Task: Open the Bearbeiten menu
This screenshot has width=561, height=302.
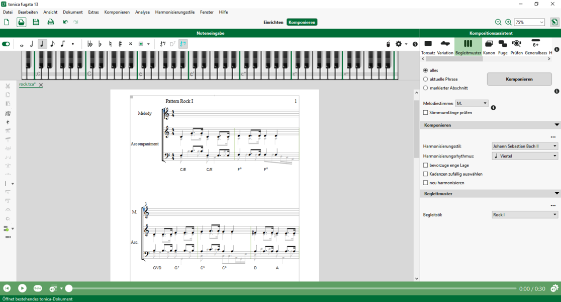Action: click(28, 12)
